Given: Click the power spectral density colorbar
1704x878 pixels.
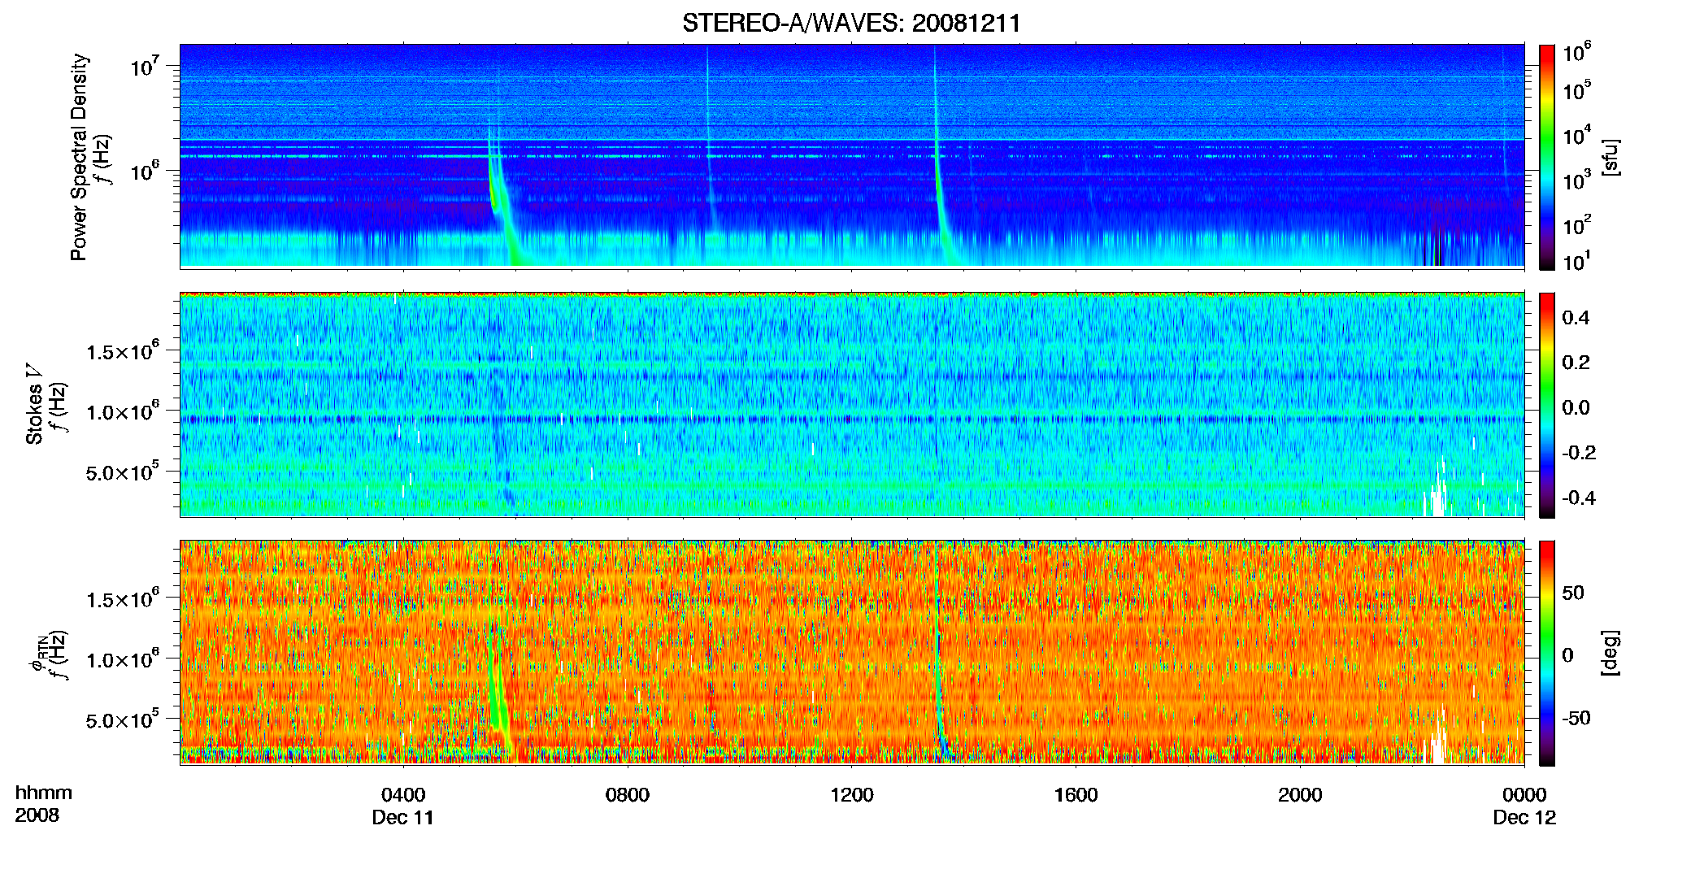Looking at the screenshot, I should click(x=1547, y=157).
